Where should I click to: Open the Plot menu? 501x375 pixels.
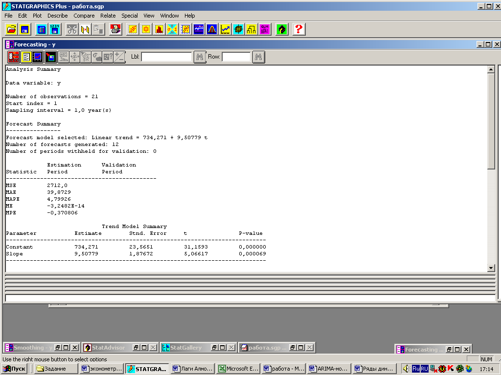pyautogui.click(x=37, y=16)
